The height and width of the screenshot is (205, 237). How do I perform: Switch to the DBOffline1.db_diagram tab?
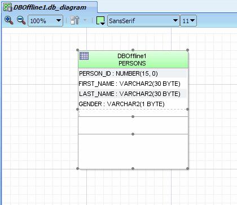pyautogui.click(x=50, y=7)
